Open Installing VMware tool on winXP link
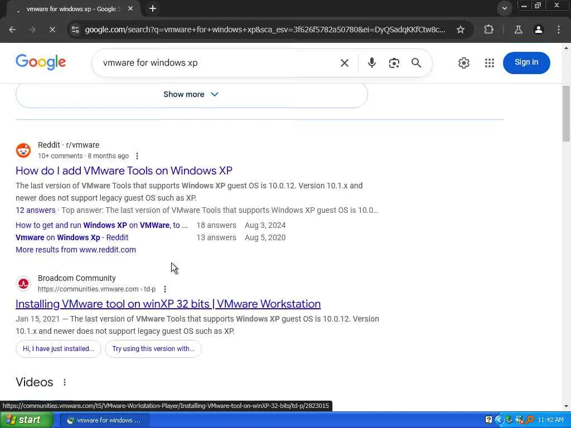571x428 pixels. pyautogui.click(x=168, y=304)
